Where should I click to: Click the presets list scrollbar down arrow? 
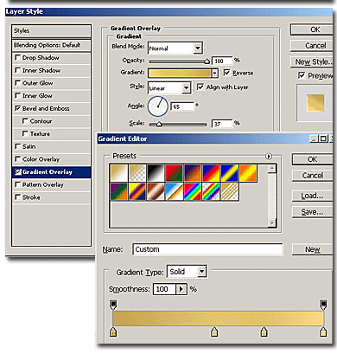click(x=272, y=223)
